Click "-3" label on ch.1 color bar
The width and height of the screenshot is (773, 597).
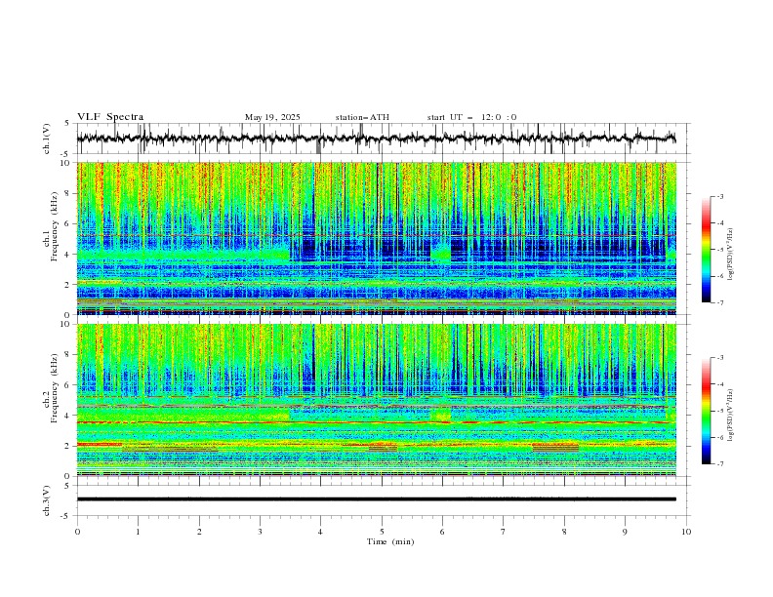click(x=720, y=196)
